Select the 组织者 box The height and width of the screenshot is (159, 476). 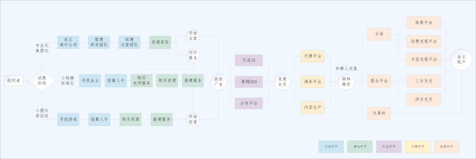pyautogui.click(x=14, y=81)
